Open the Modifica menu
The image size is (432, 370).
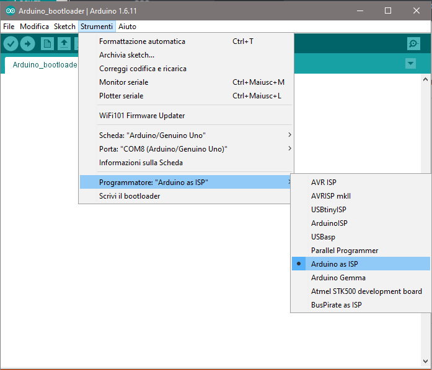(34, 27)
